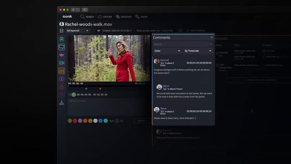Pick the teal comment color

(105, 121)
